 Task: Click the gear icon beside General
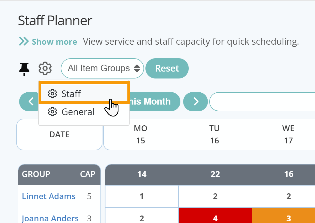point(52,112)
